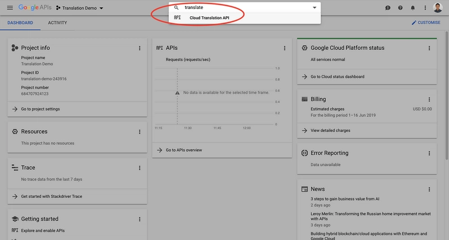This screenshot has height=240, width=449.
Task: Open Billing card three-dot menu
Action: 429,99
